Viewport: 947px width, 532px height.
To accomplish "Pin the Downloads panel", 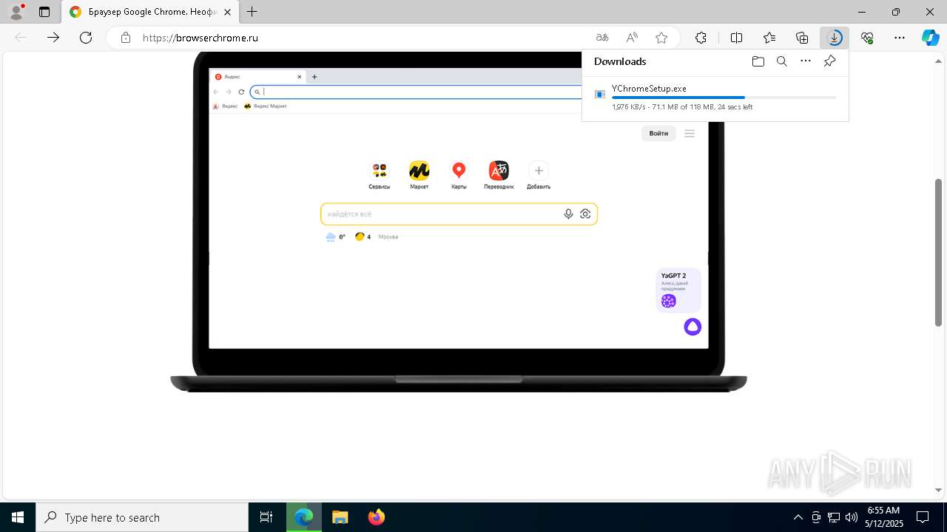I will click(x=829, y=61).
